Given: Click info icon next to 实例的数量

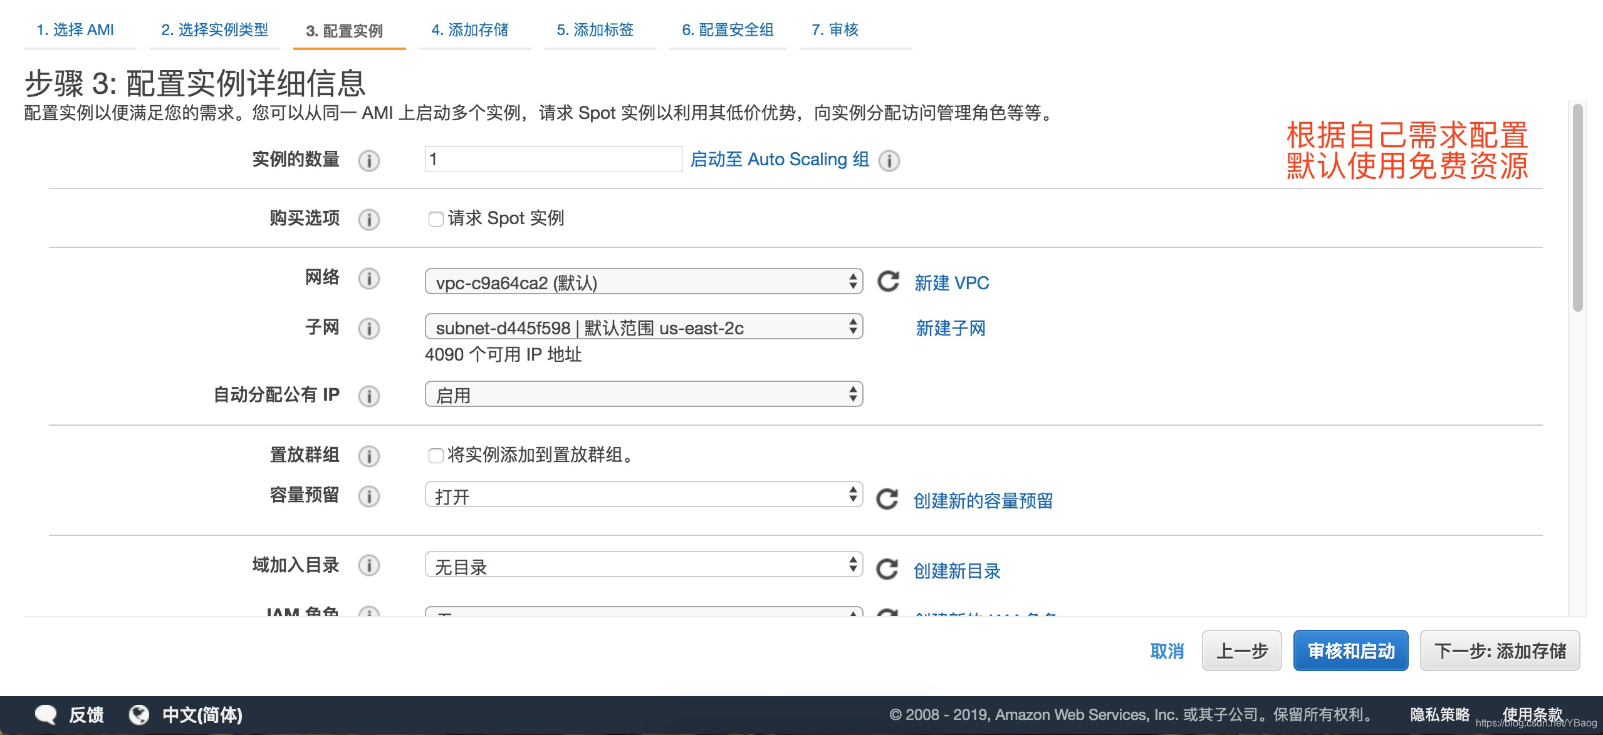Looking at the screenshot, I should pyautogui.click(x=369, y=161).
